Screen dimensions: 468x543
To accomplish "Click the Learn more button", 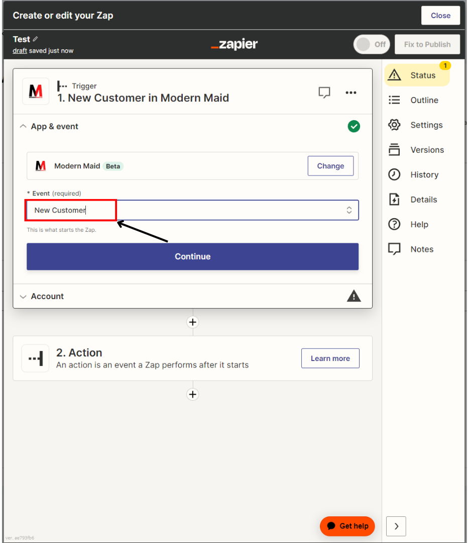I will click(330, 358).
